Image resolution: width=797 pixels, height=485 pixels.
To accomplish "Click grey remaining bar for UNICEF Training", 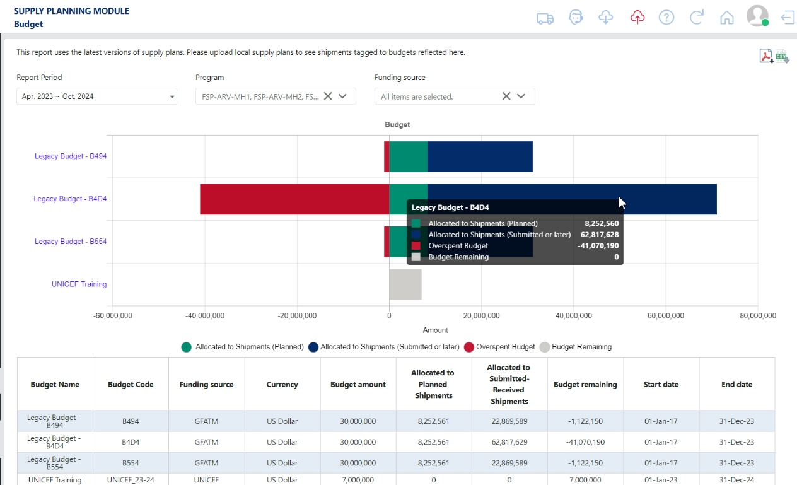I will [405, 284].
